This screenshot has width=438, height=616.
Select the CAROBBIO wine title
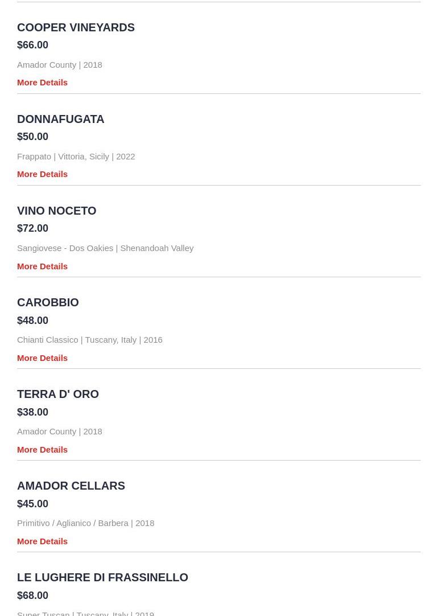click(48, 302)
